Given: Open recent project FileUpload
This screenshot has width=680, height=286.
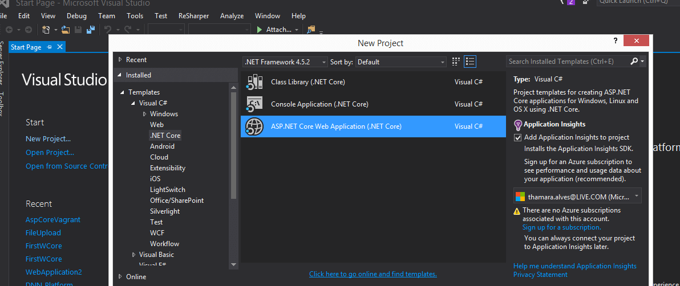Looking at the screenshot, I should point(43,232).
